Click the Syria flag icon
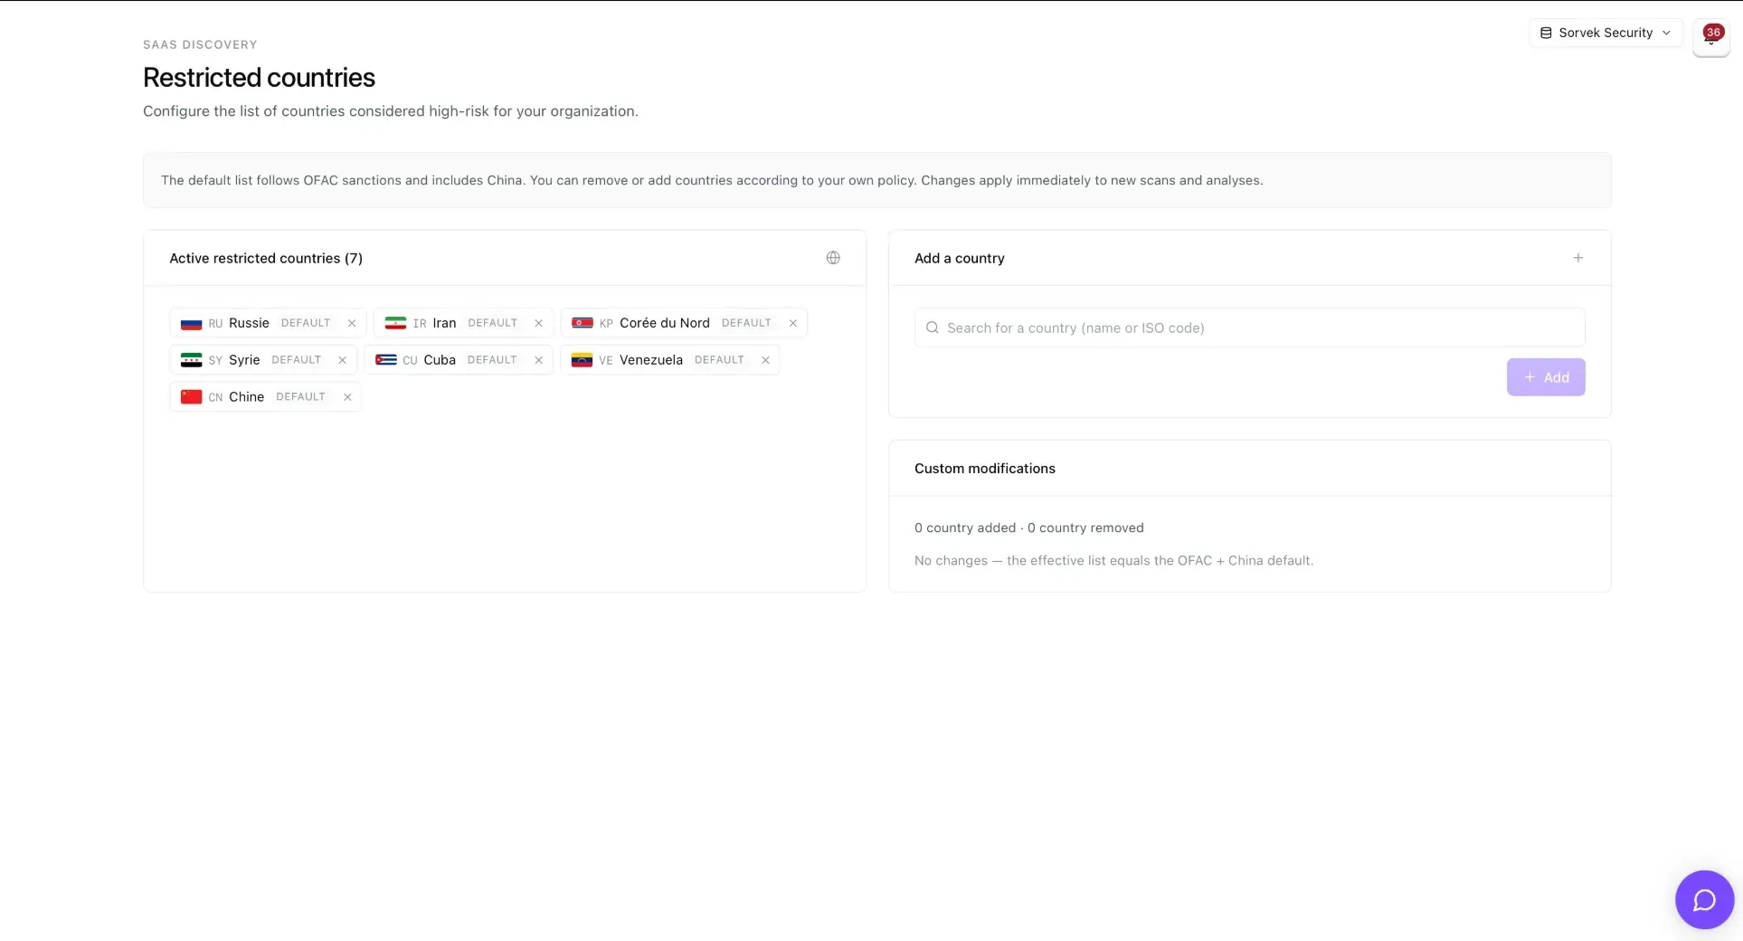The image size is (1743, 941). 191,360
